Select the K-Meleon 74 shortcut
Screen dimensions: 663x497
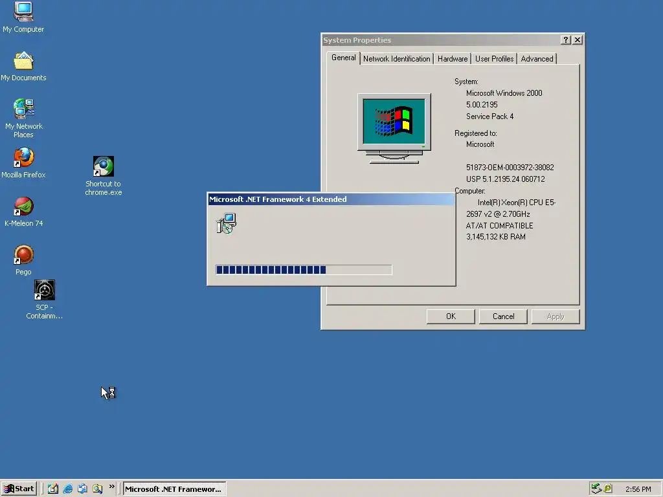click(x=23, y=212)
